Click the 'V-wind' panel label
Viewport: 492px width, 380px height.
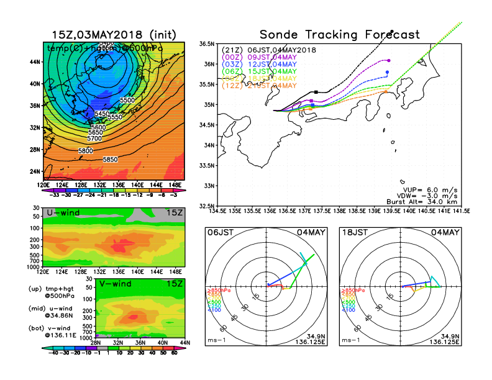[x=115, y=284]
